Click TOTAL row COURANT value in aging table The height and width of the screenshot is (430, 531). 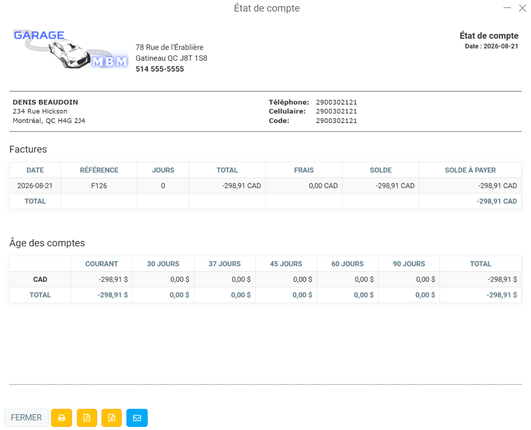click(x=102, y=295)
